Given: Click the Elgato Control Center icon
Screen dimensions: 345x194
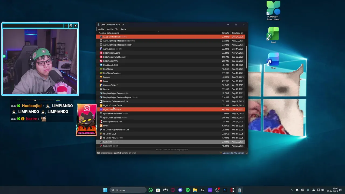Looking at the screenshot, I should point(101,105).
